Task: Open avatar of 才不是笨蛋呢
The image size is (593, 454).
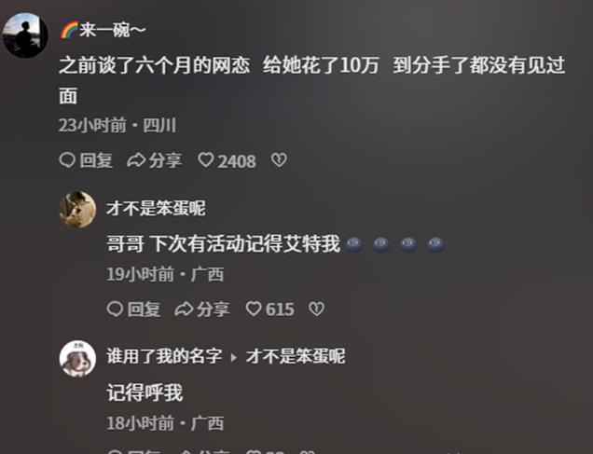Action: click(x=78, y=210)
